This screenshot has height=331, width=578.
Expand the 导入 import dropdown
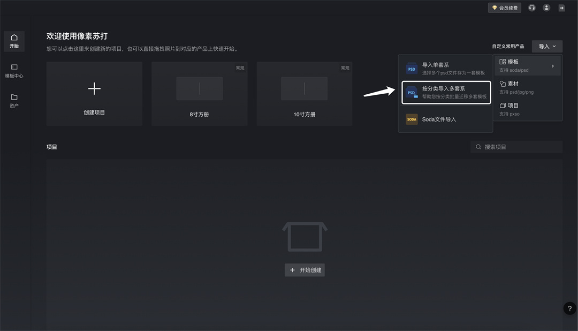click(x=547, y=47)
